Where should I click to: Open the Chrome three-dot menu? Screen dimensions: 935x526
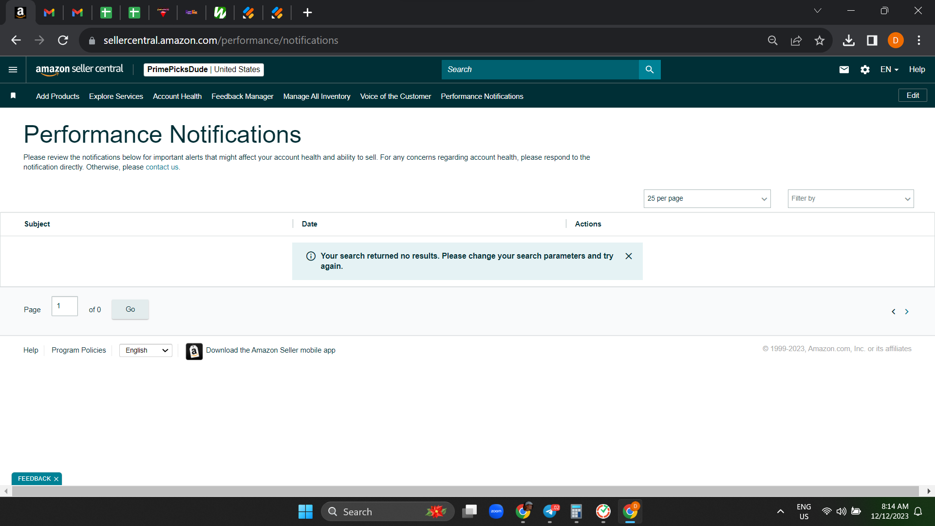[919, 40]
